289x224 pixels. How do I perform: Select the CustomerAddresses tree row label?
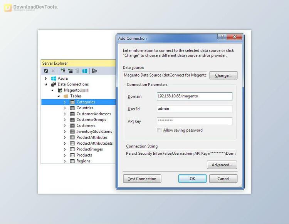(94, 114)
